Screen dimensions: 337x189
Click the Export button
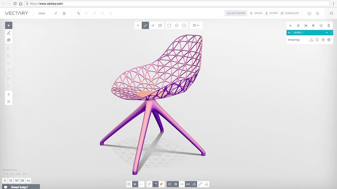click(x=271, y=13)
